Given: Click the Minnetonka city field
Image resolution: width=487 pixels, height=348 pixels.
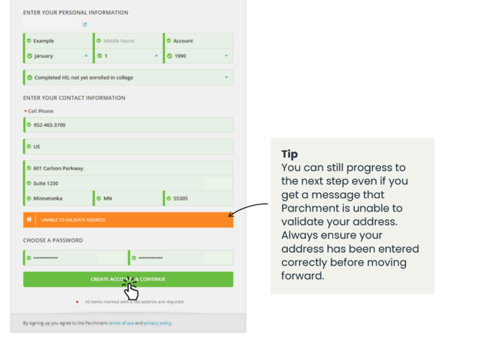Looking at the screenshot, I should point(57,199).
